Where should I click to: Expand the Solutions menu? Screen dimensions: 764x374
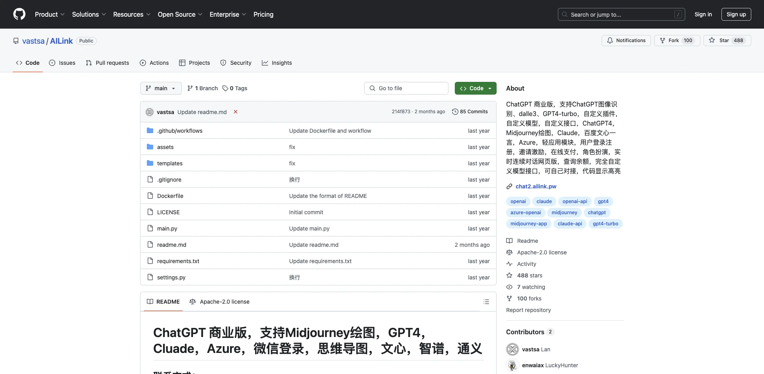click(89, 14)
